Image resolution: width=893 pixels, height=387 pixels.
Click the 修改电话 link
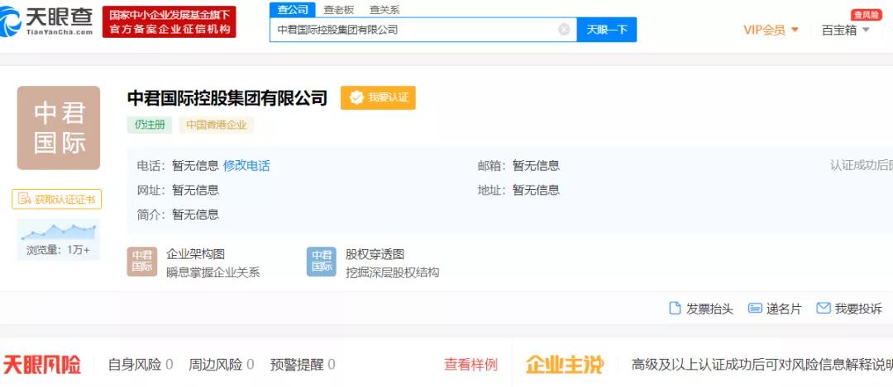tap(246, 165)
